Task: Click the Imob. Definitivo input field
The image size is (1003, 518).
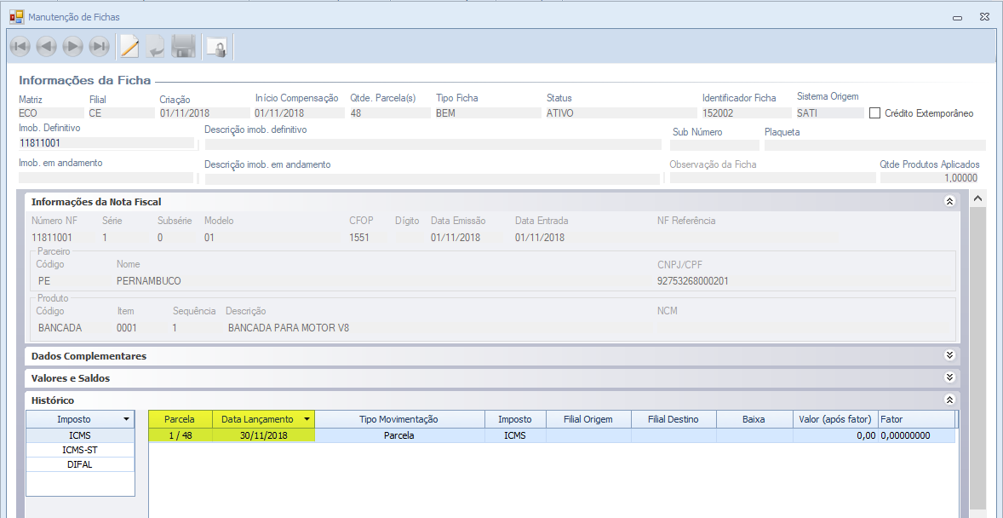Action: tap(106, 143)
